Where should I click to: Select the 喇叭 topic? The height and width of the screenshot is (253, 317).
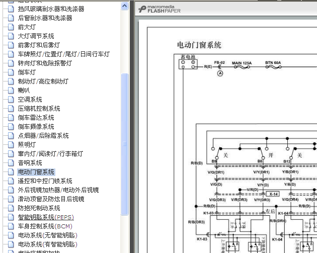pyautogui.click(x=24, y=91)
